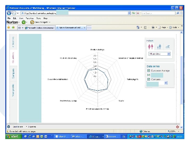
Task: Open the Help menu
Action: [45, 18]
